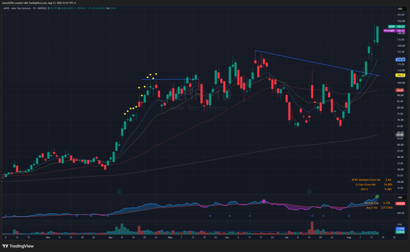The height and width of the screenshot is (252, 410).
Task: Select the yellow 106.37 price label
Action: coord(400,75)
